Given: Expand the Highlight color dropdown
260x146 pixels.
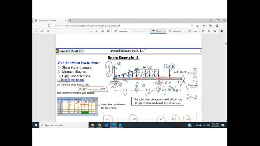Looking at the screenshot, I should click(184, 31).
